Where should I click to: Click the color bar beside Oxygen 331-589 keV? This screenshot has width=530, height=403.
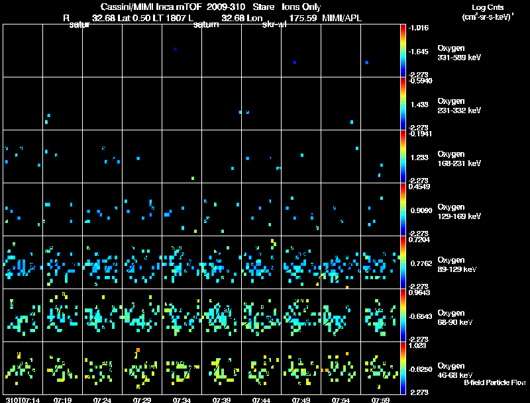(x=403, y=51)
